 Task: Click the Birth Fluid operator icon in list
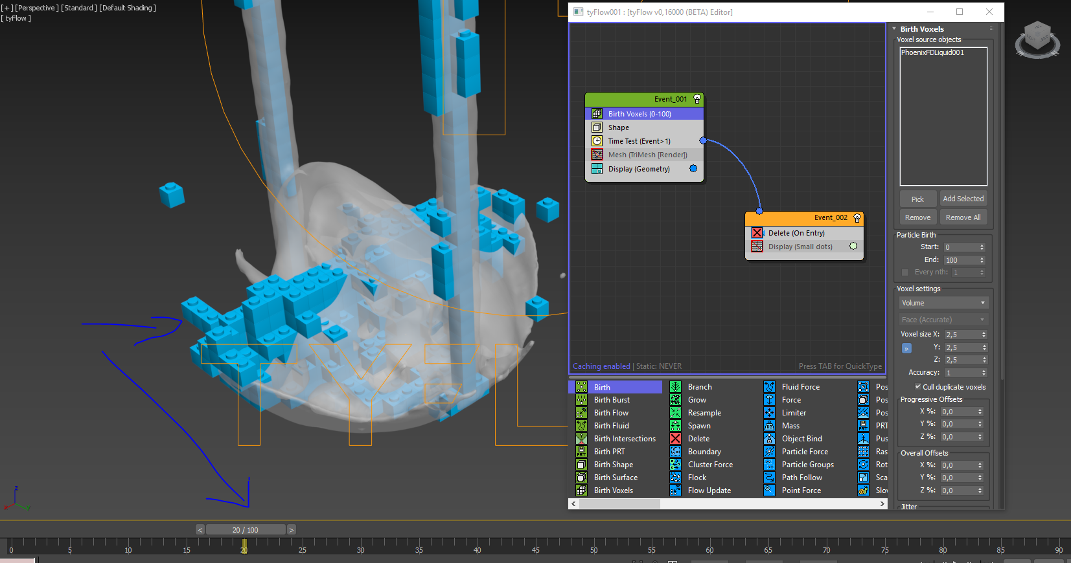582,426
